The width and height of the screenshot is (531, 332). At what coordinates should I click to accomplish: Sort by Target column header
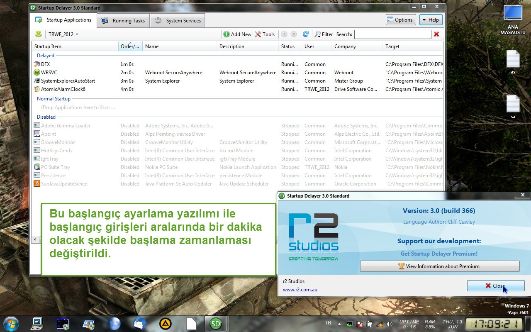point(412,46)
